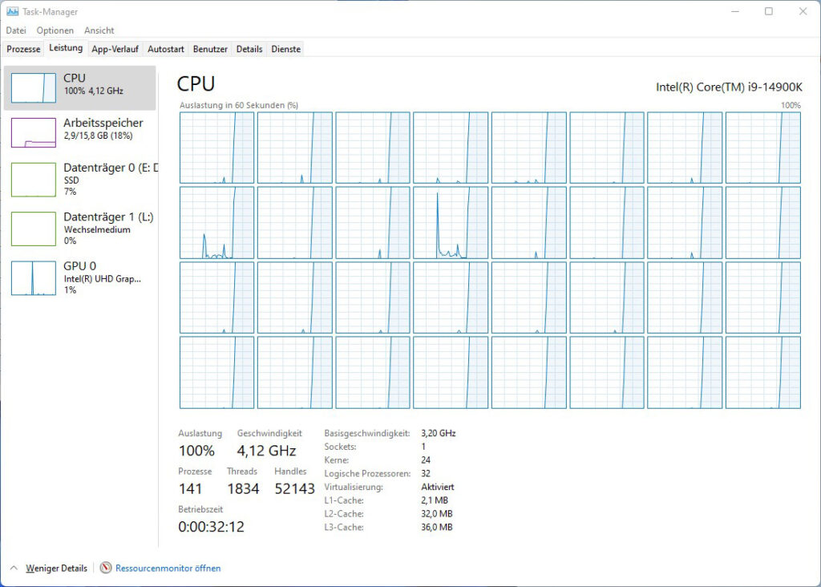Open the Optionen menu
The width and height of the screenshot is (821, 587).
click(55, 30)
